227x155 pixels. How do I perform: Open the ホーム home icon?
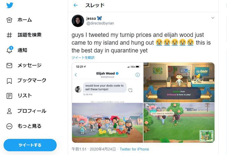(x=9, y=20)
